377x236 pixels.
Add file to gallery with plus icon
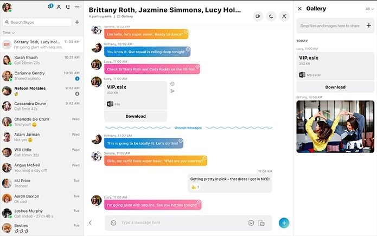coord(368,25)
